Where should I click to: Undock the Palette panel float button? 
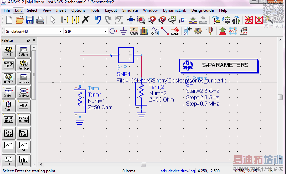tap(29, 40)
